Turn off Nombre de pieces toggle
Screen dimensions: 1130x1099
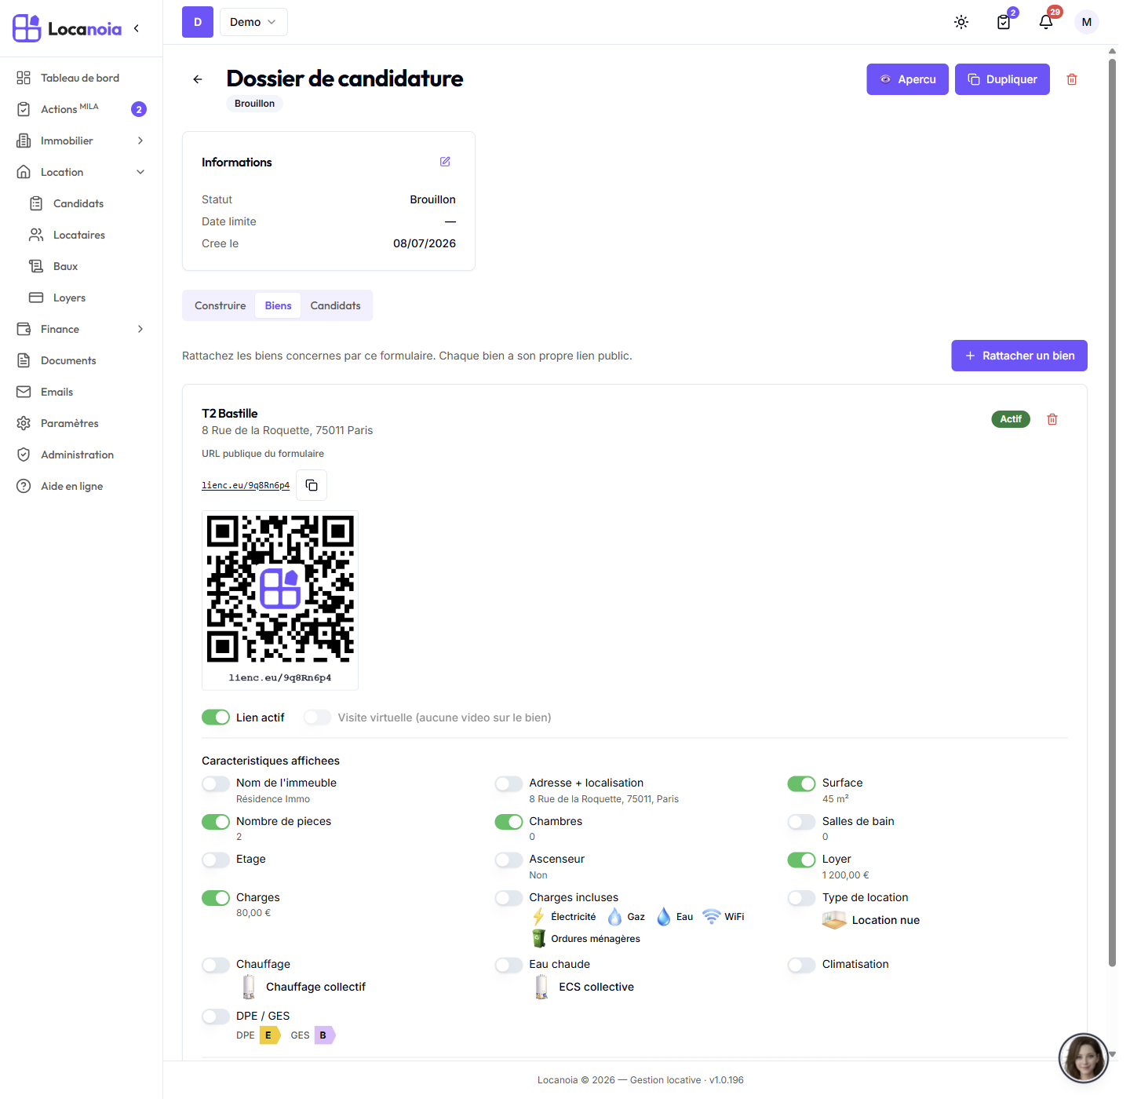click(216, 822)
